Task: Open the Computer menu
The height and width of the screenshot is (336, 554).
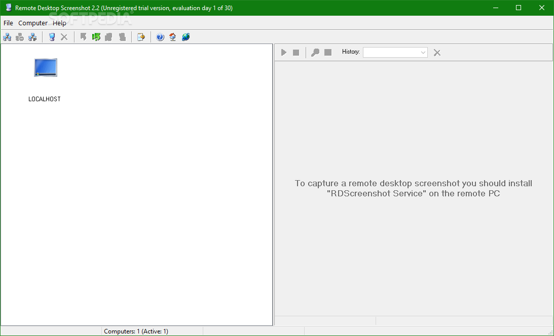Action: [x=33, y=23]
